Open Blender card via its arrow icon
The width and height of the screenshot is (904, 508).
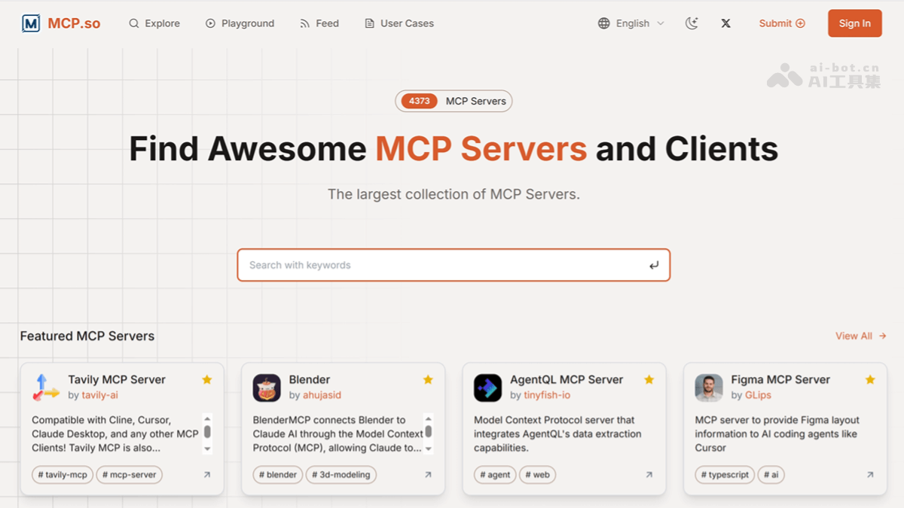(x=428, y=475)
